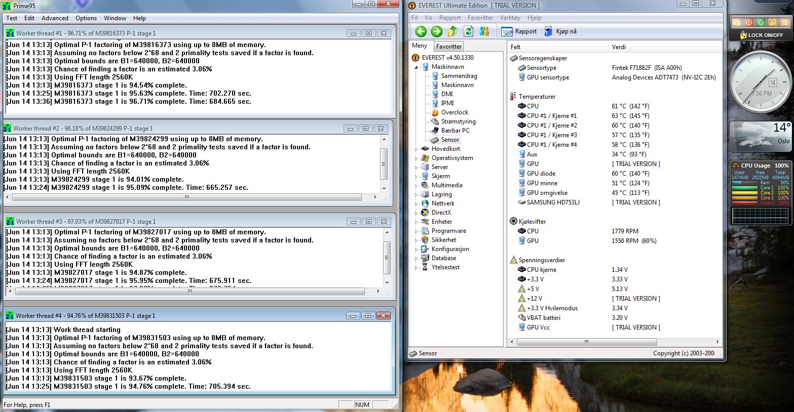This screenshot has height=412, width=794.
Task: Click the 1779 RPM CPU fan value
Action: coord(625,231)
